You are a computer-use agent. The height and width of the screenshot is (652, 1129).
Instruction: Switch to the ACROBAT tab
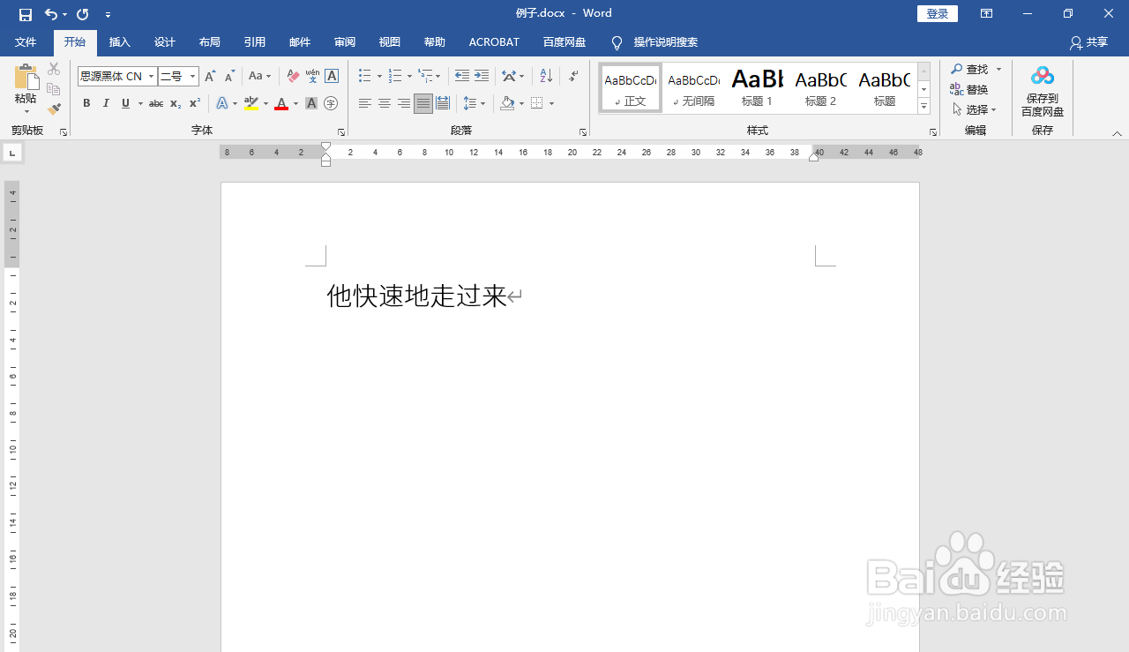point(494,42)
